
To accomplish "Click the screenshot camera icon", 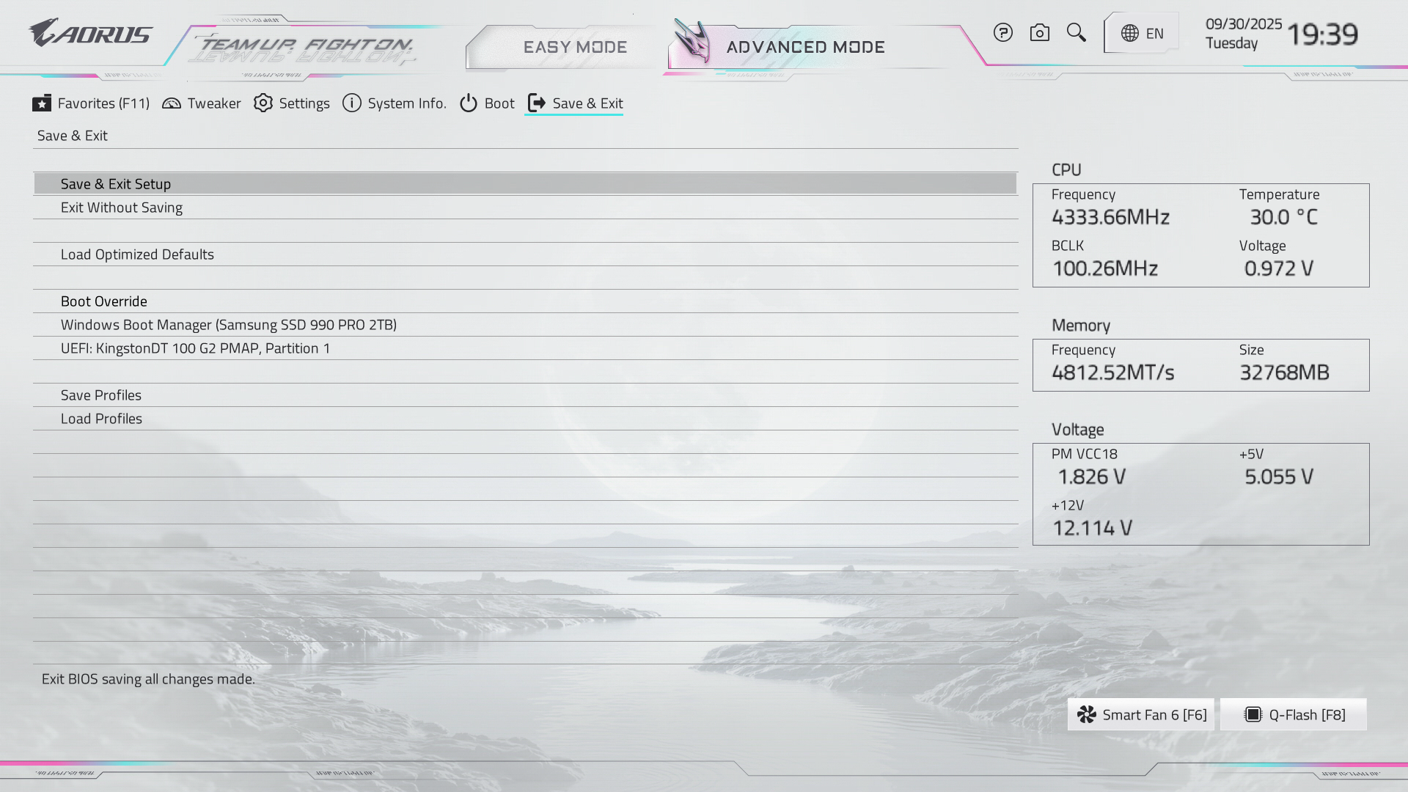I will [x=1039, y=33].
